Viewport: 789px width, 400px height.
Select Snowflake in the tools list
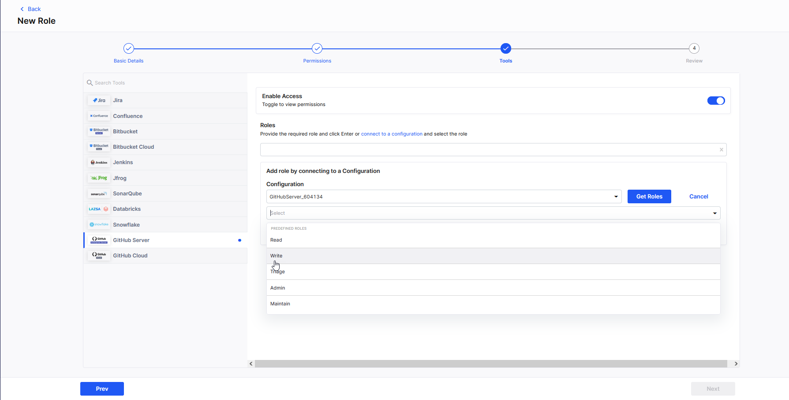tap(165, 224)
